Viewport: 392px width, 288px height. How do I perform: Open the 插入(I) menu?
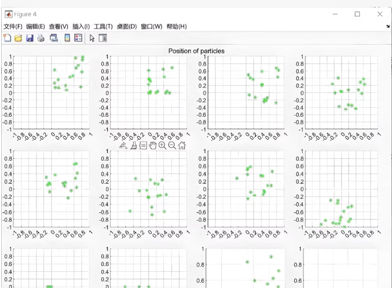tap(81, 27)
